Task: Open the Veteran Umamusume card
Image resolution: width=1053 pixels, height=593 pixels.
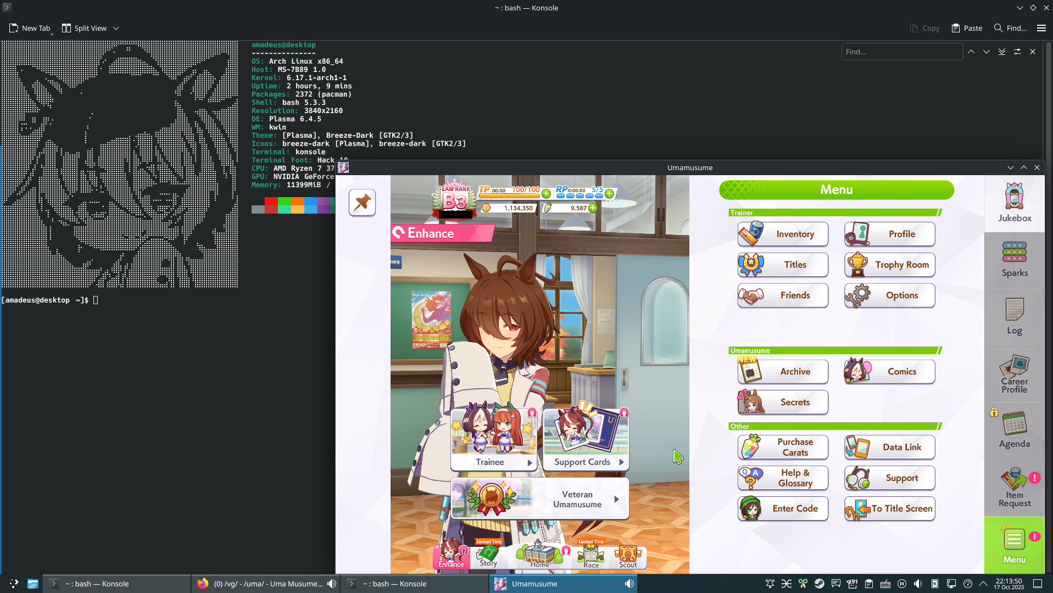Action: pos(539,499)
